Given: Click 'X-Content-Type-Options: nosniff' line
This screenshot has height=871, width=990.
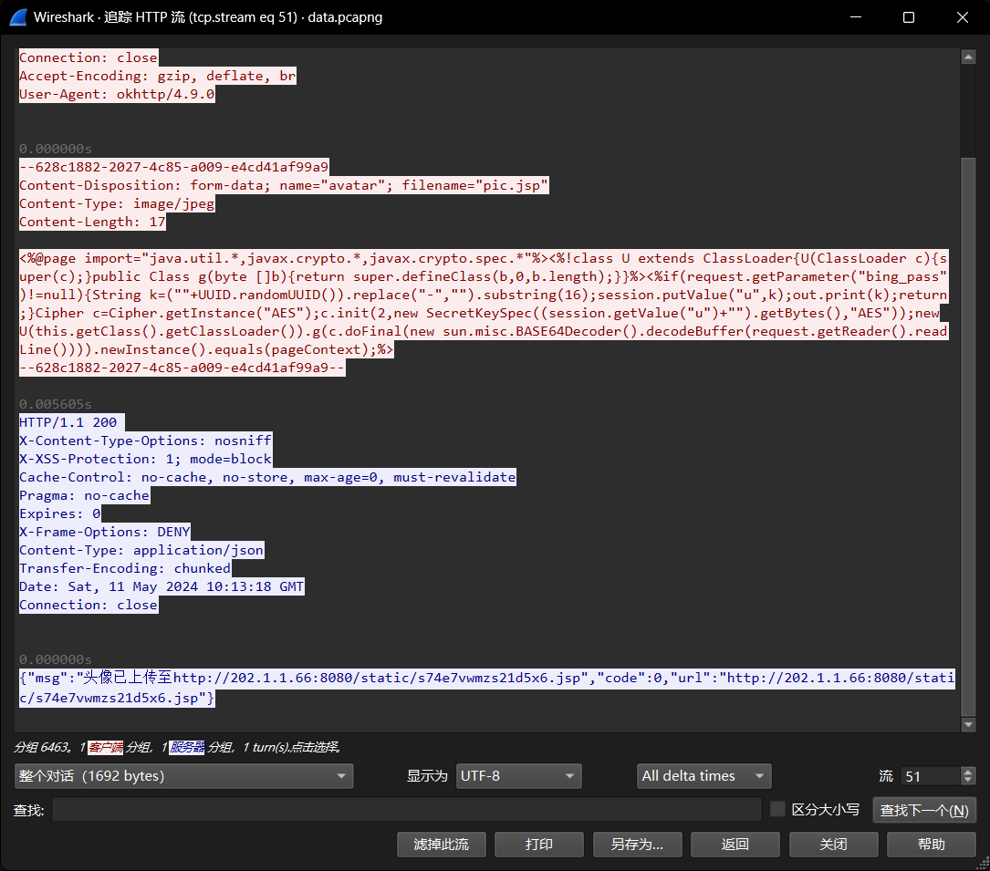Looking at the screenshot, I should pyautogui.click(x=145, y=441).
